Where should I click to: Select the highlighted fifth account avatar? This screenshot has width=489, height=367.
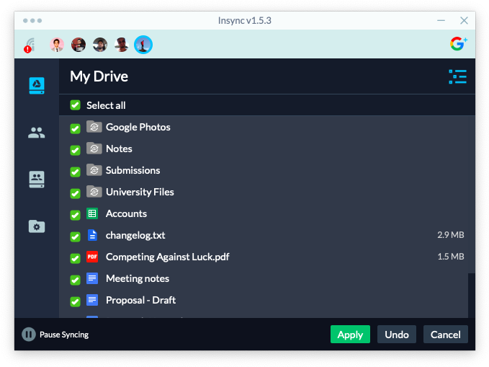(x=143, y=45)
